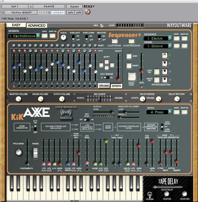Toggle LFO MIDI Sync Off/On switch
The image size is (198, 202).
point(87,120)
